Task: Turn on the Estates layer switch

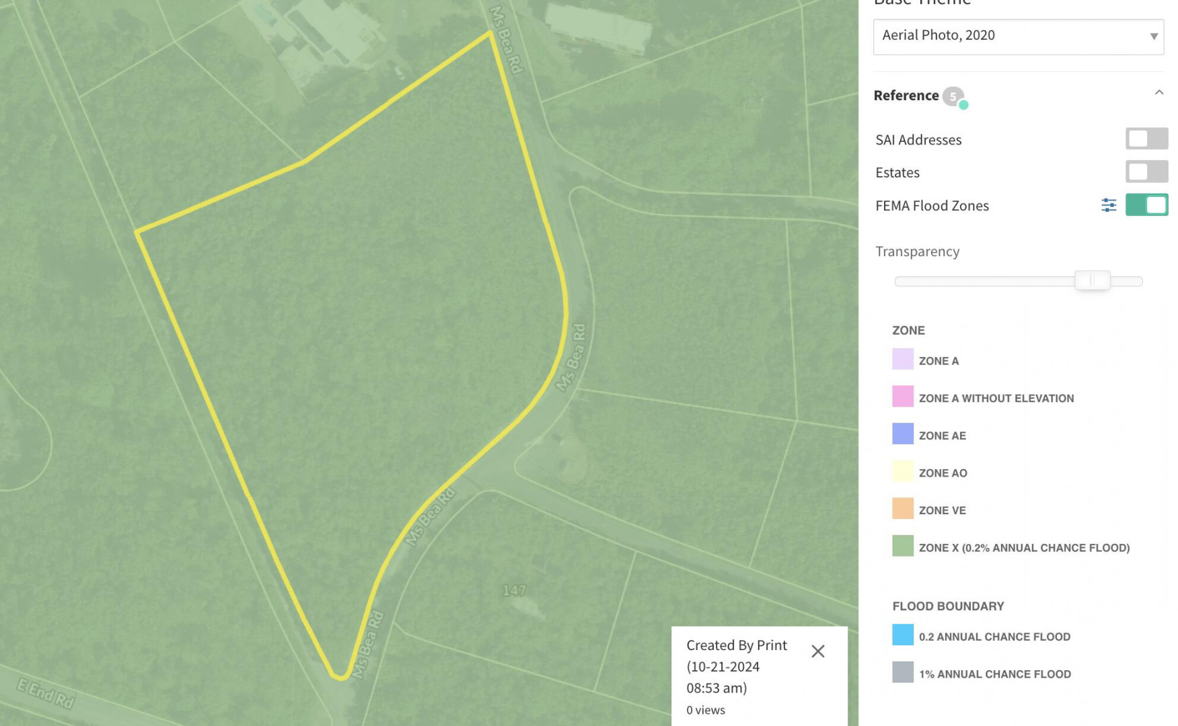Action: click(1146, 171)
